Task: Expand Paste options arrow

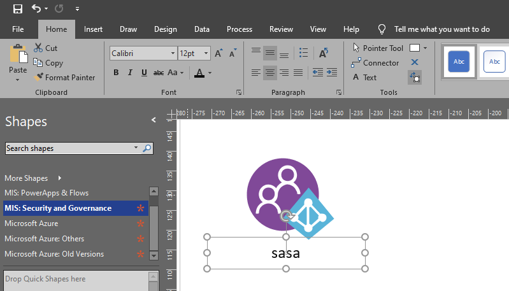Action: point(18,80)
